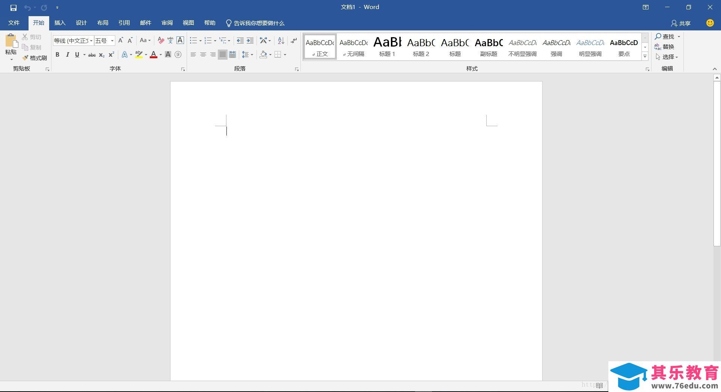Click Decrease Indent icon
Screen dimensions: 721x392
[240, 40]
